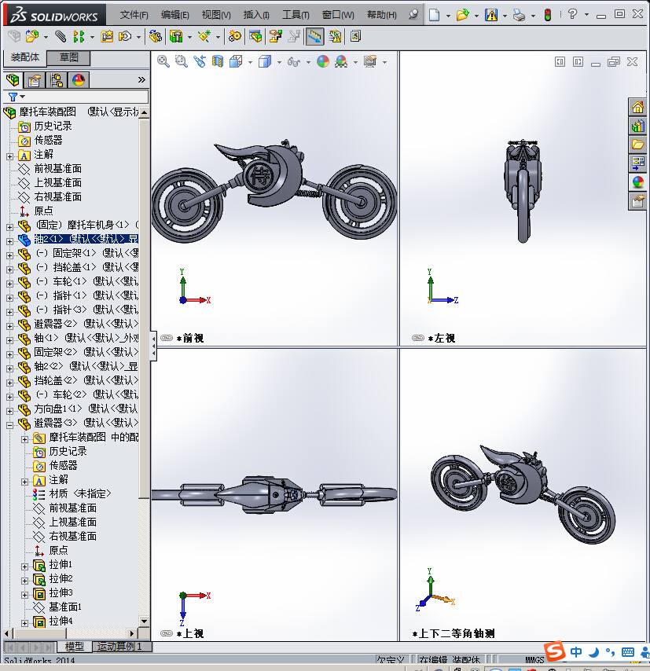The image size is (650, 671).
Task: Open the Display Style dropdown arrow
Action: click(x=279, y=63)
